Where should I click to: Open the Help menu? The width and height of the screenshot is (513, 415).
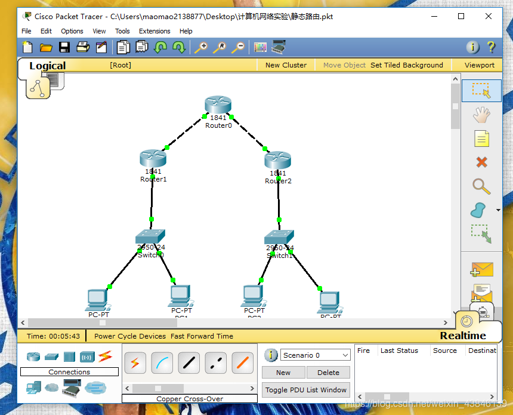(186, 31)
